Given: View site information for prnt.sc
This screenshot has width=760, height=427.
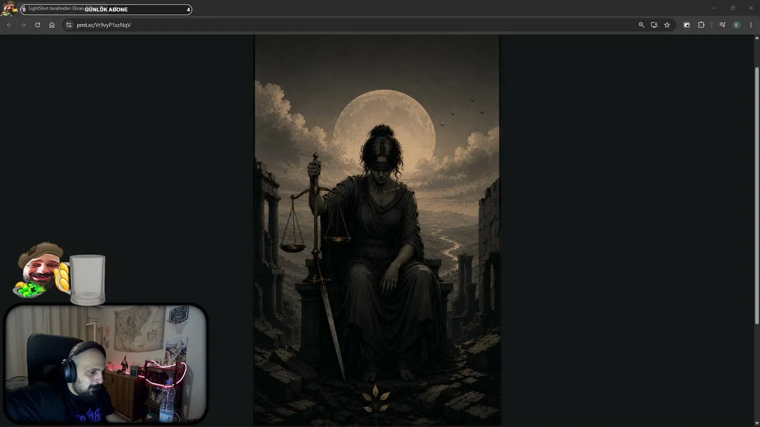Looking at the screenshot, I should 69,25.
